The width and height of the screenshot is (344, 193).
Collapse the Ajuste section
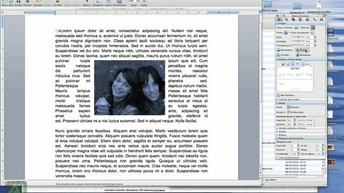pyautogui.click(x=277, y=103)
